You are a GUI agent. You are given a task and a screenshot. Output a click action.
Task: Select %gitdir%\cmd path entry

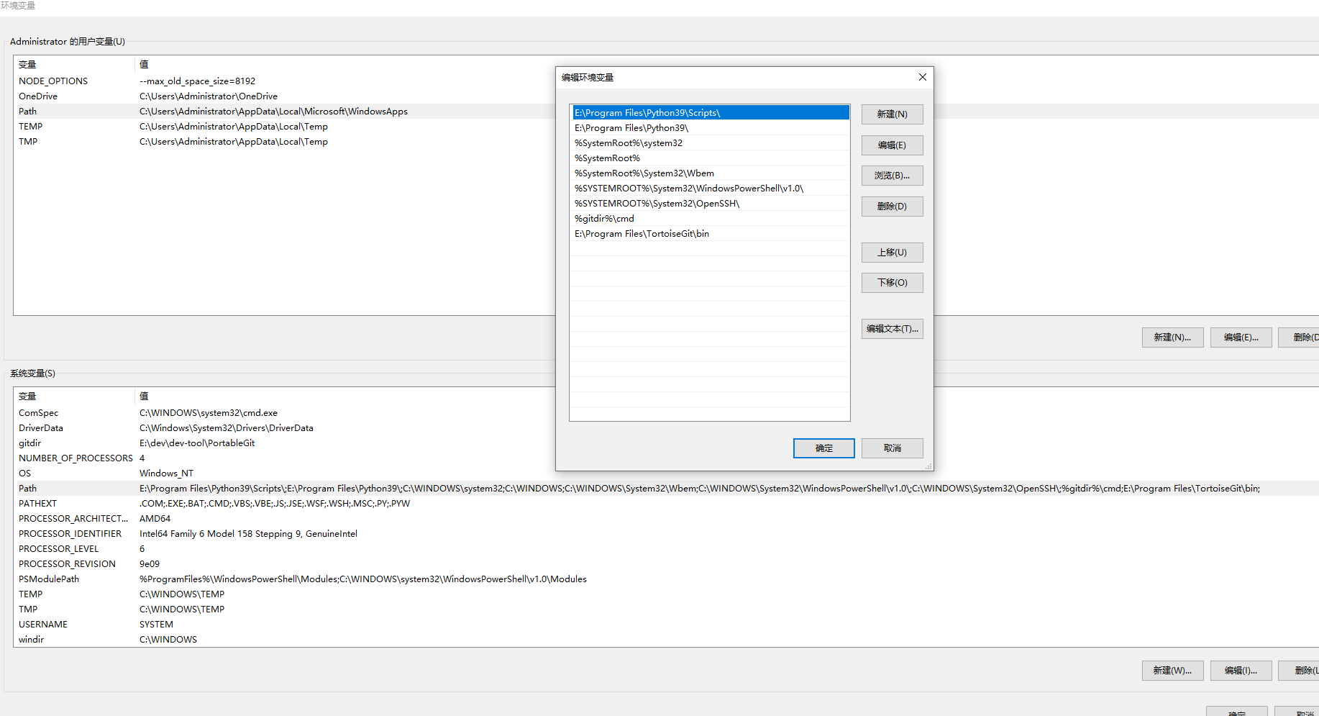[x=604, y=219]
